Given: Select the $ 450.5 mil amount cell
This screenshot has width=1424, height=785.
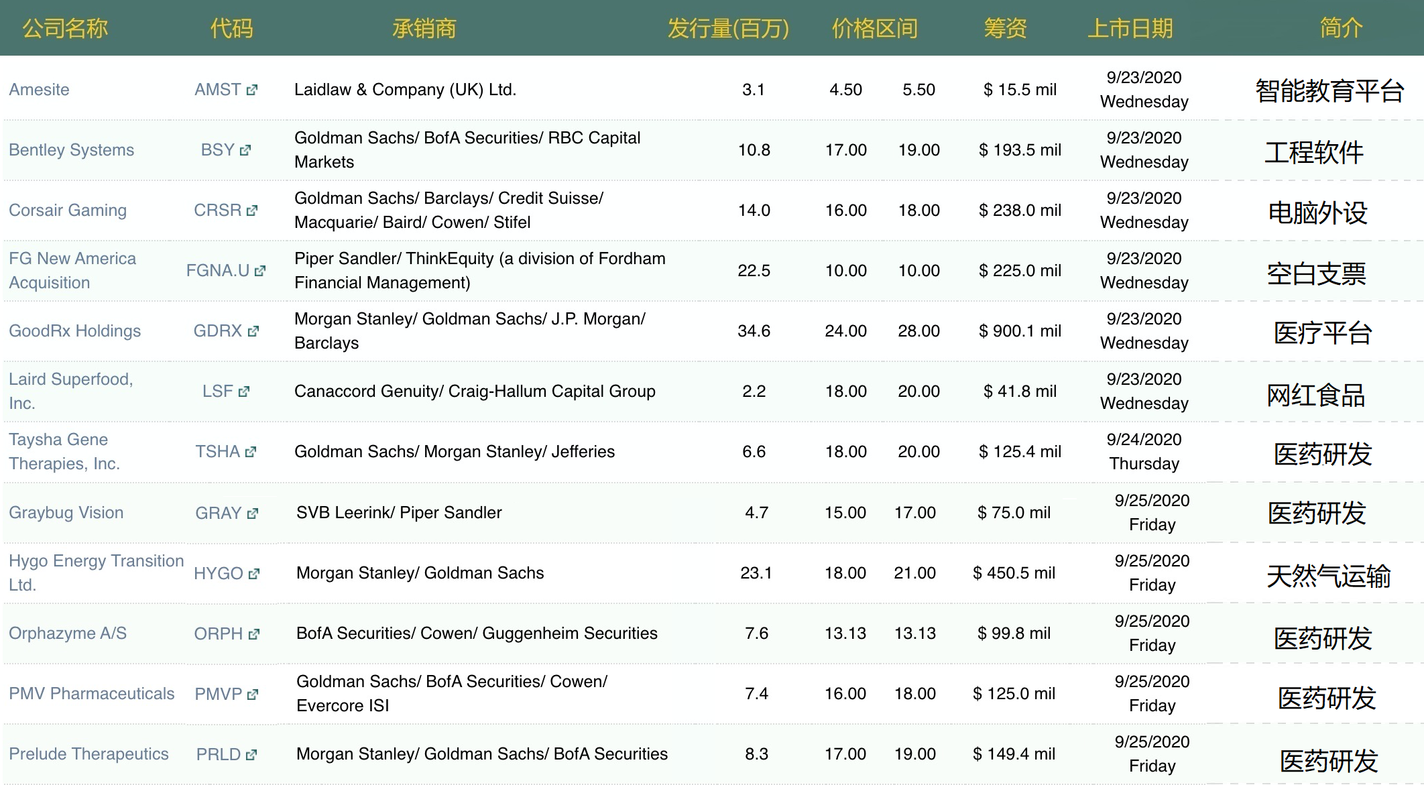Looking at the screenshot, I should [1014, 572].
